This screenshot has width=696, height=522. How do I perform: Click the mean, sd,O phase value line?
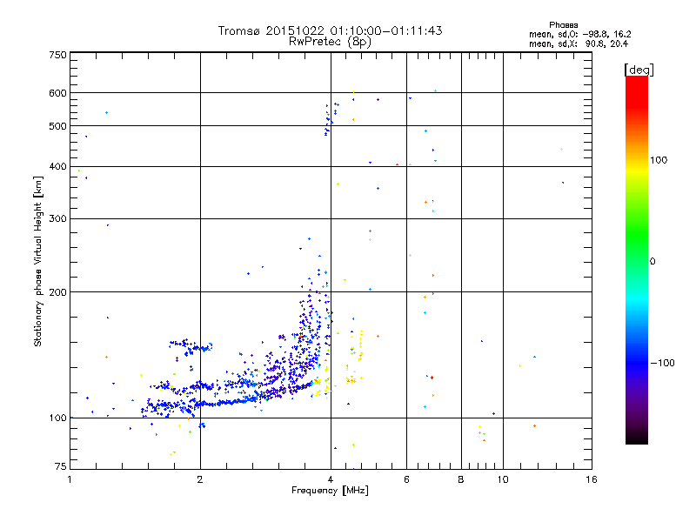tap(579, 34)
